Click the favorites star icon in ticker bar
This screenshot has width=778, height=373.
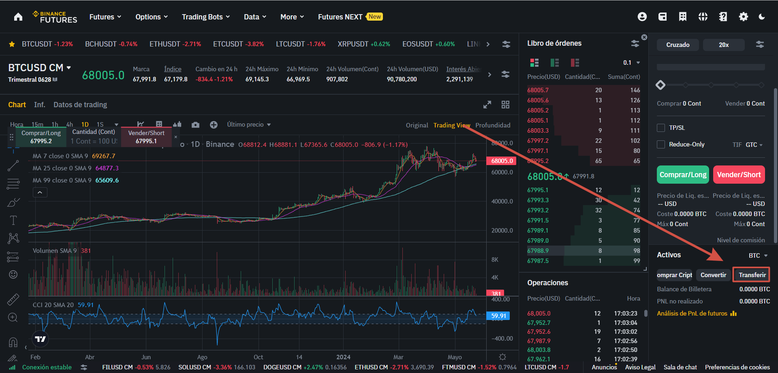pos(12,44)
